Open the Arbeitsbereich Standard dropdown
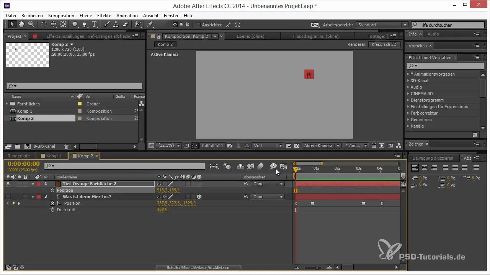The width and height of the screenshot is (490, 275). point(382,25)
